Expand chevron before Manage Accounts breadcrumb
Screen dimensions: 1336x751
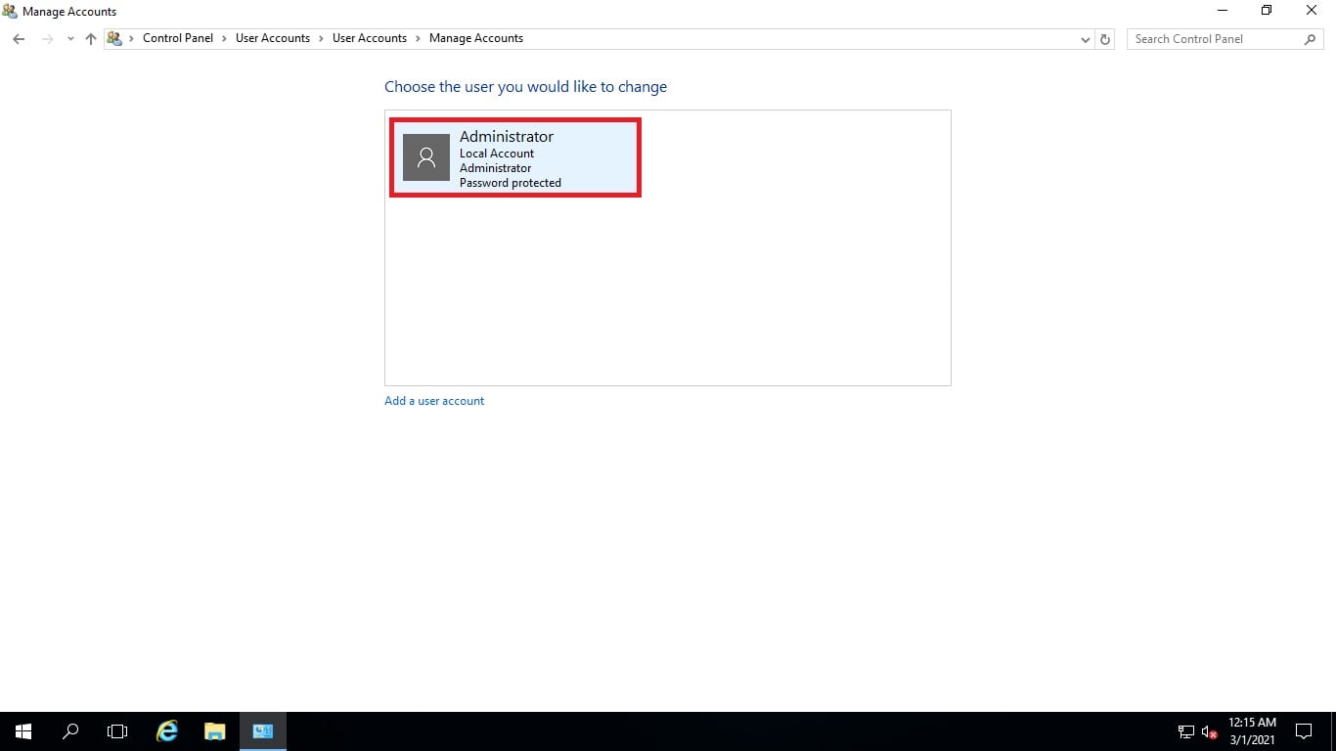(x=418, y=38)
